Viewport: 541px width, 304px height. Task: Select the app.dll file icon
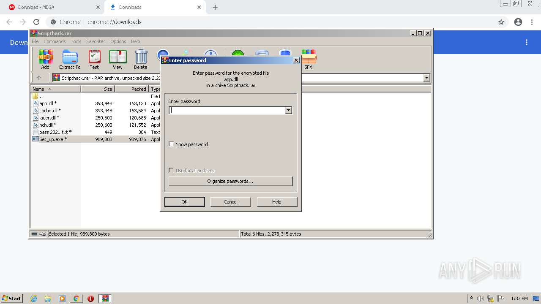point(36,103)
